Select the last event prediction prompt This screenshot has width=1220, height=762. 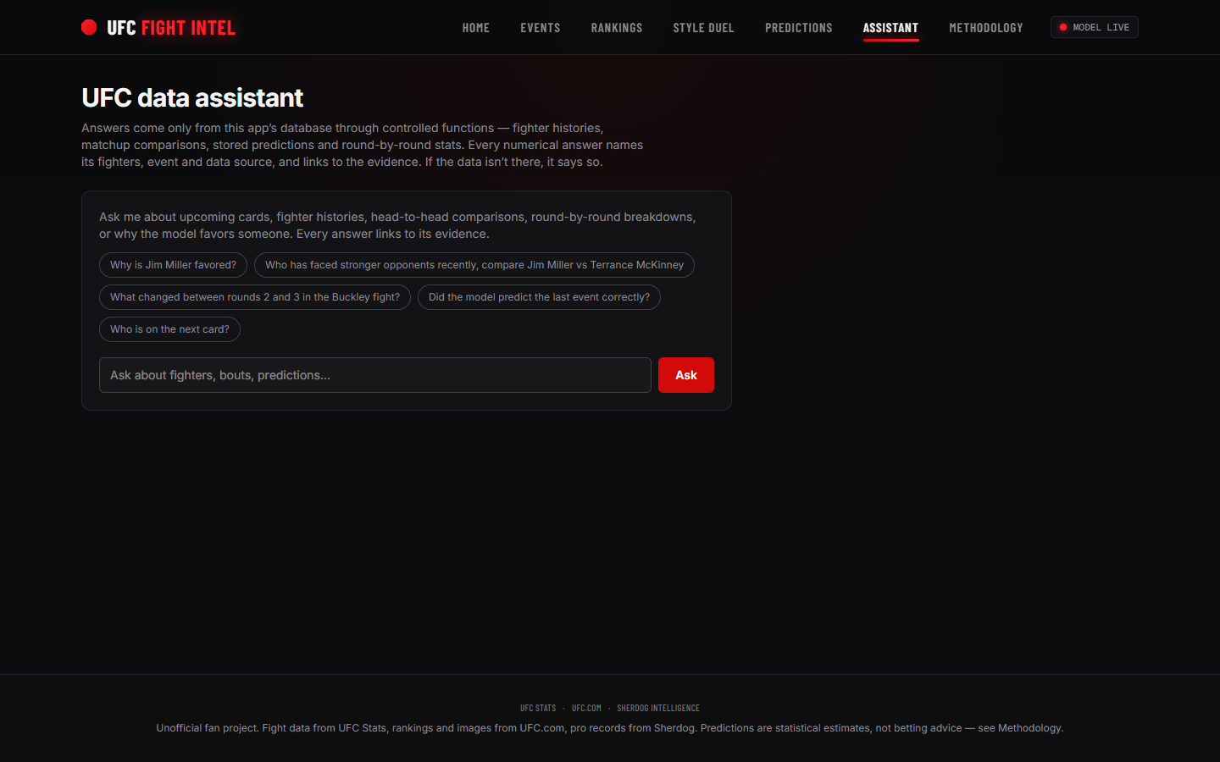point(539,297)
